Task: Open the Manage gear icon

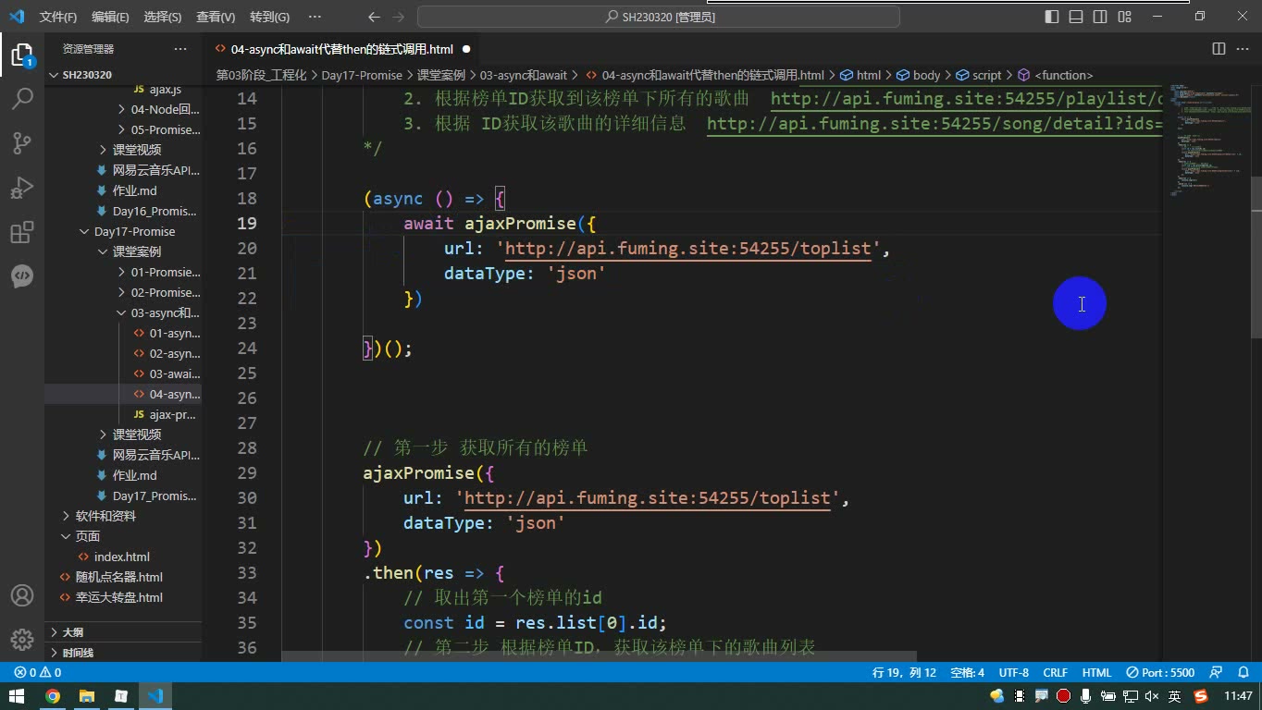Action: (x=22, y=639)
